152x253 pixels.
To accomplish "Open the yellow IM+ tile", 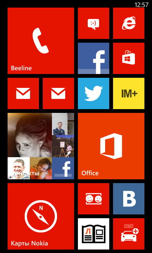I will tap(129, 93).
